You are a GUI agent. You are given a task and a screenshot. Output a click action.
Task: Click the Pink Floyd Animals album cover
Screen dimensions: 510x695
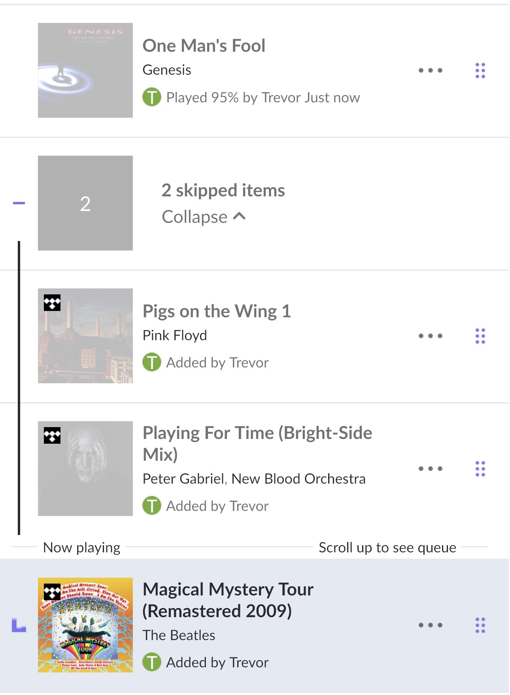click(85, 336)
